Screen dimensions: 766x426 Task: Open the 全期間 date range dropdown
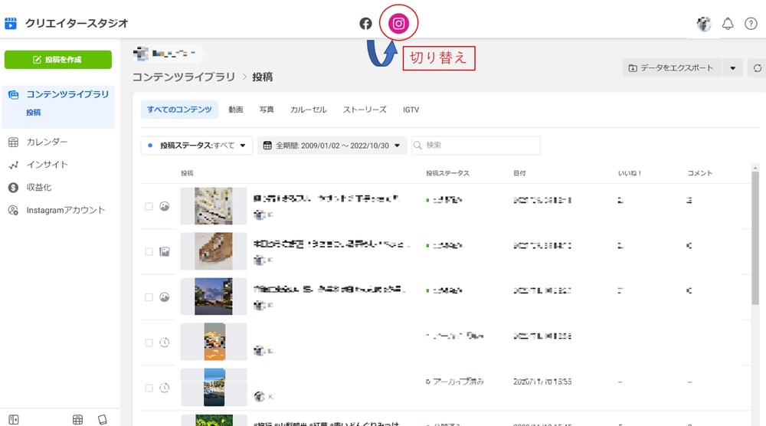click(x=332, y=146)
